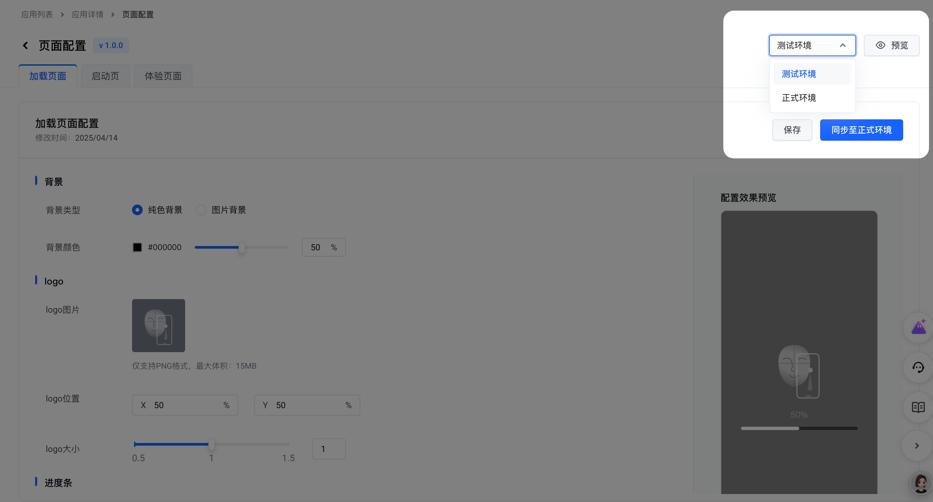Click the logo image thumbnail

[158, 325]
